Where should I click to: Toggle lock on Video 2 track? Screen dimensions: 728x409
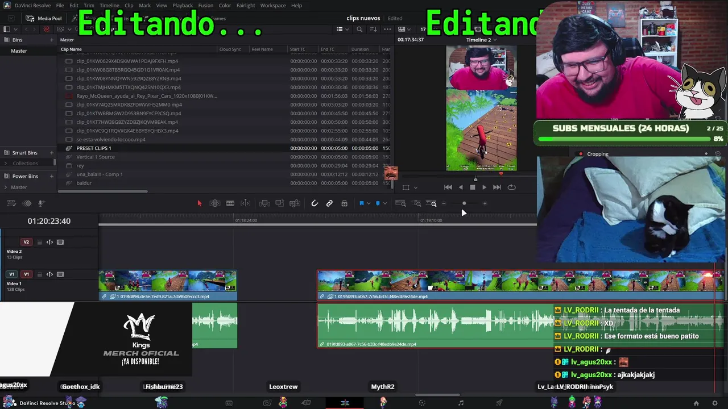[40, 242]
